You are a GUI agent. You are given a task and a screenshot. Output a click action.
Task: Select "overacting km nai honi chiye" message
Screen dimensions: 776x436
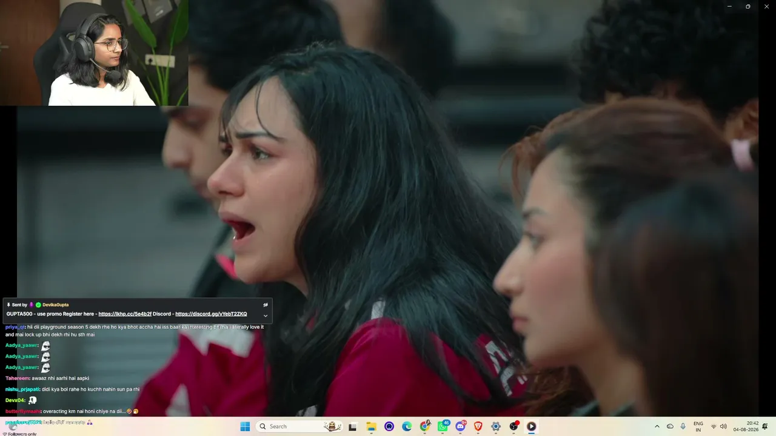[x=84, y=411]
